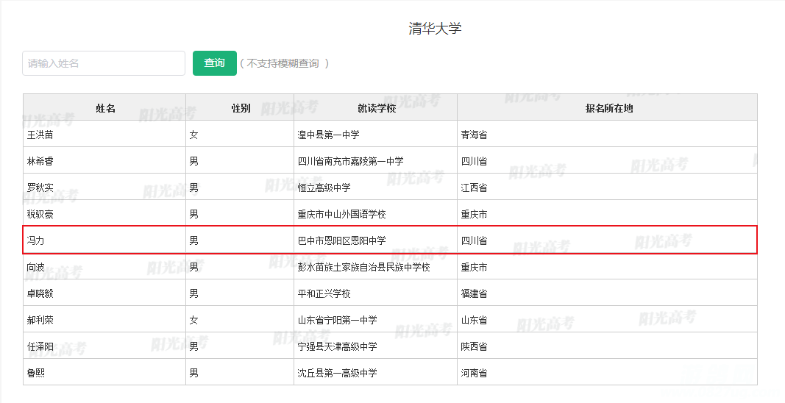Select the name 税驭豪

(40, 214)
